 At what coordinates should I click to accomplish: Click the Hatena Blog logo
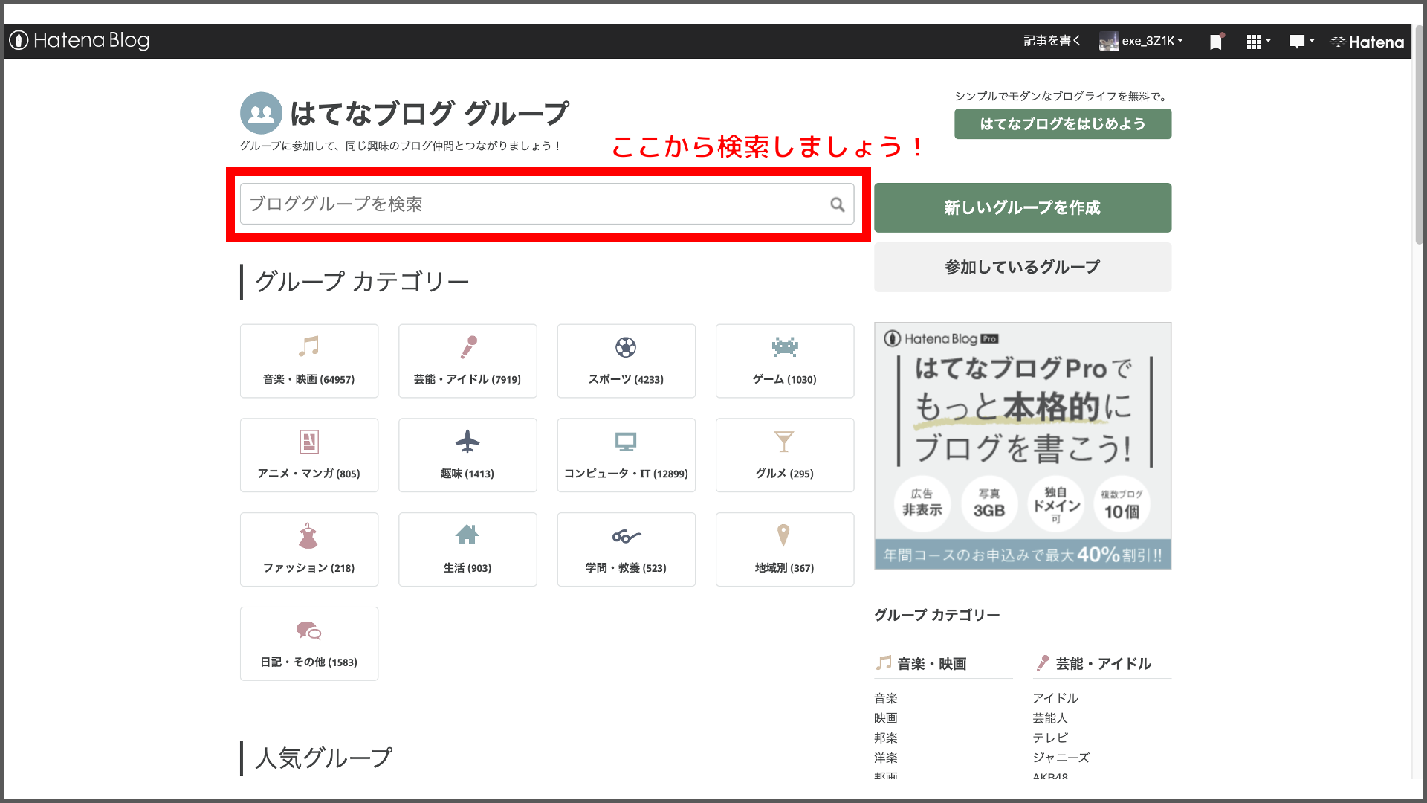point(80,40)
